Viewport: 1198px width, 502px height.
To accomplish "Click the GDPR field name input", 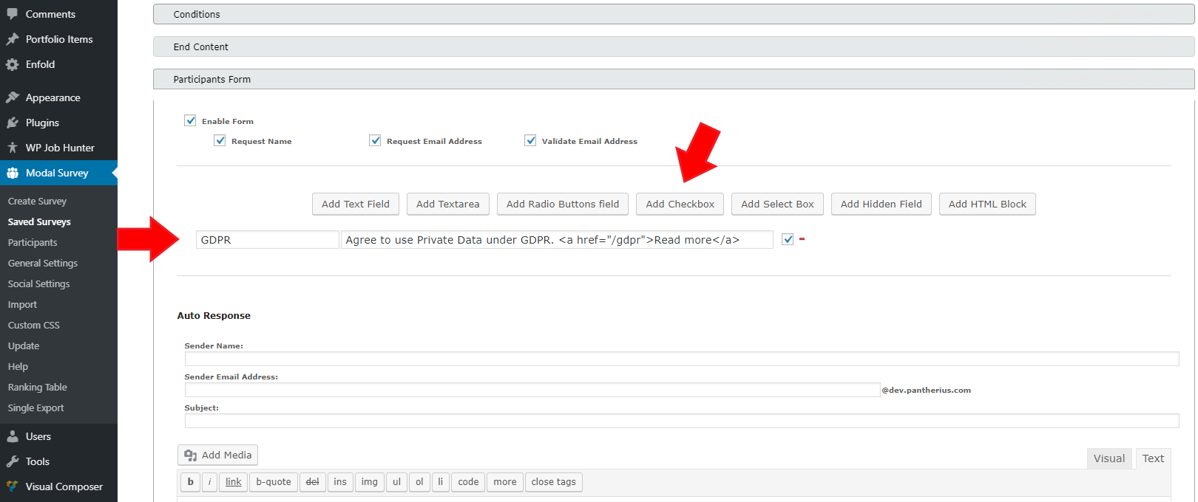I will tap(268, 240).
